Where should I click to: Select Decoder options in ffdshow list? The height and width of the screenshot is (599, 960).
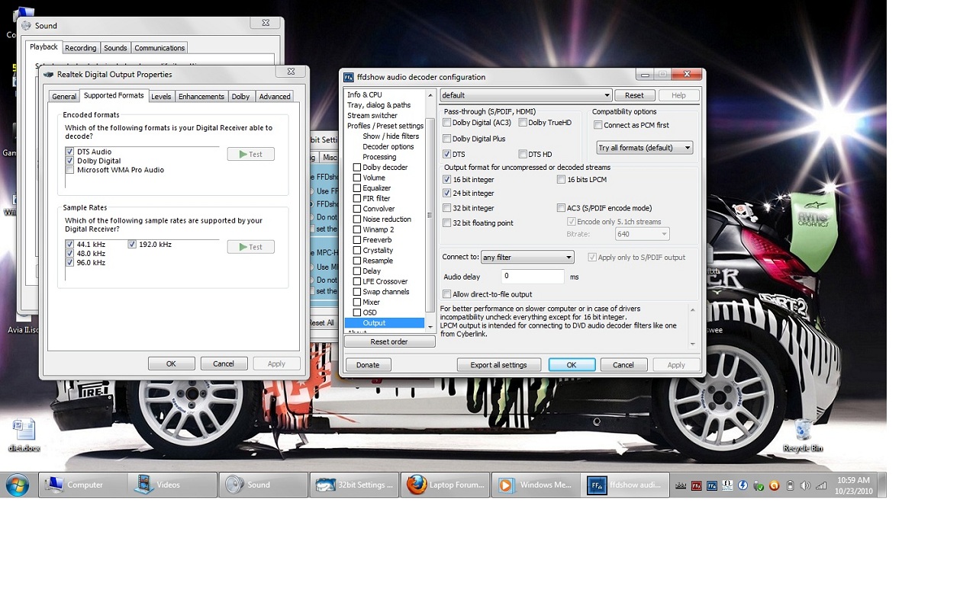388,146
